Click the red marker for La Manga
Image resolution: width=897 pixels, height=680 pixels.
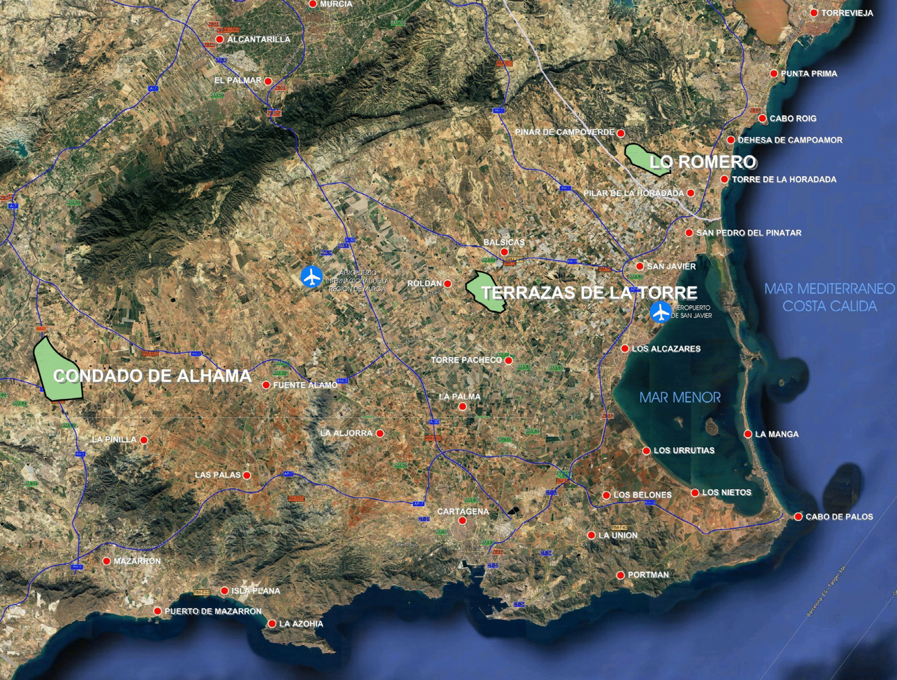(x=748, y=434)
